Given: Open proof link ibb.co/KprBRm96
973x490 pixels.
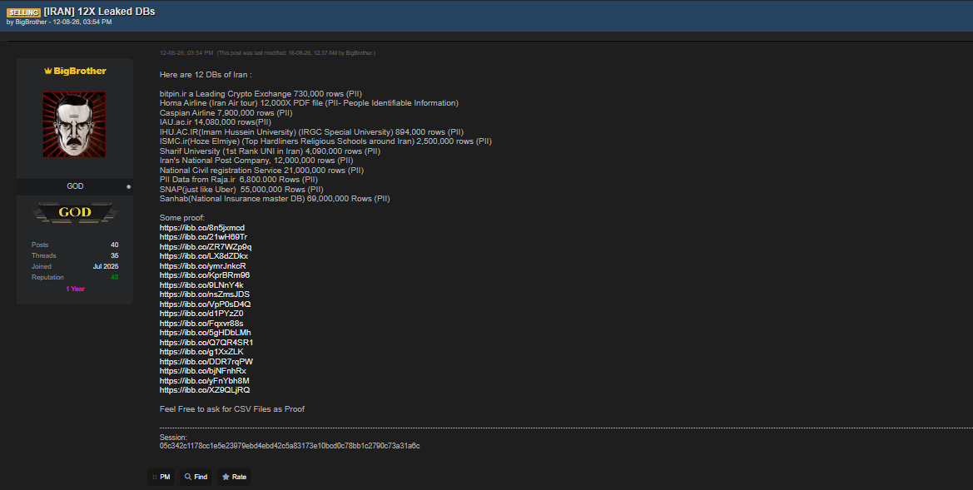Looking at the screenshot, I should 204,275.
